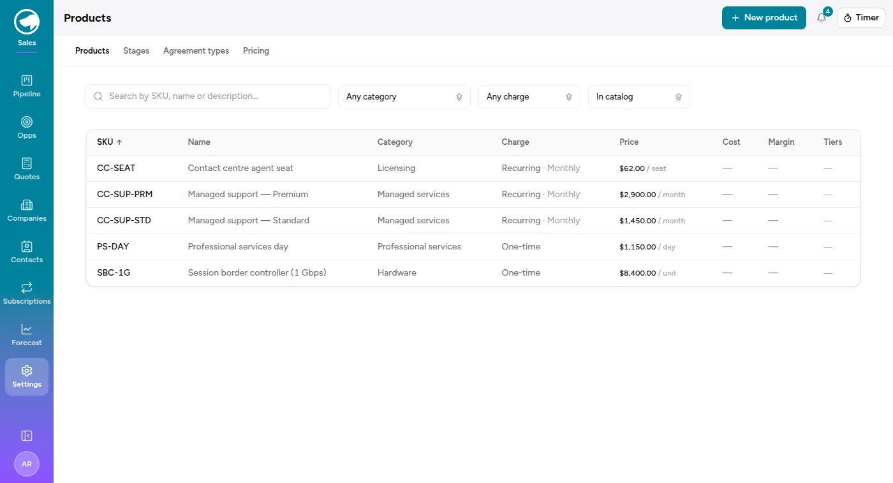Click the Category column header
893x483 pixels.
[x=395, y=142]
